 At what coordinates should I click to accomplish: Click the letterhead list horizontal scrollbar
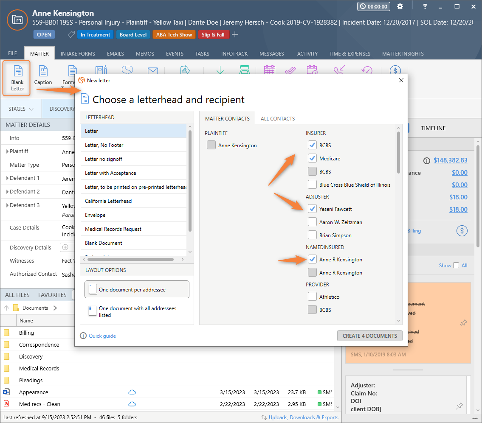tap(130, 260)
